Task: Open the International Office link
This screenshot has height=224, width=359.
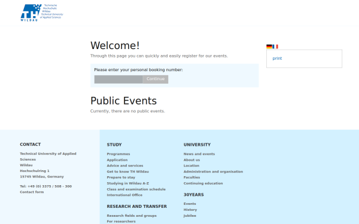Action: tap(124, 195)
